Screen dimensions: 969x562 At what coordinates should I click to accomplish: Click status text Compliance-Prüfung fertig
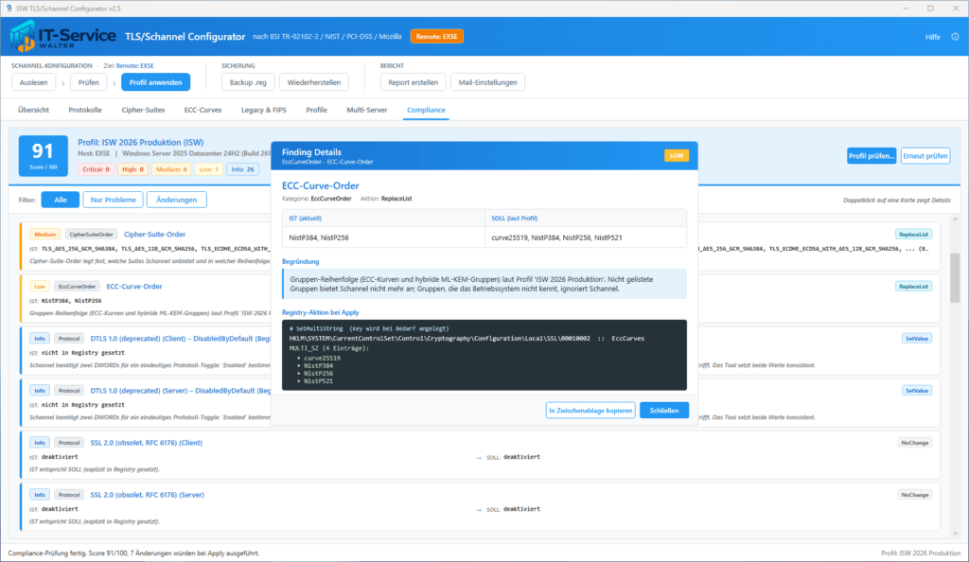click(x=133, y=553)
